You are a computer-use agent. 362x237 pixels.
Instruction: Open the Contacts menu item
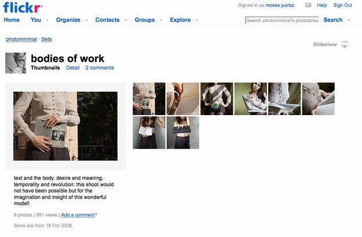click(107, 20)
